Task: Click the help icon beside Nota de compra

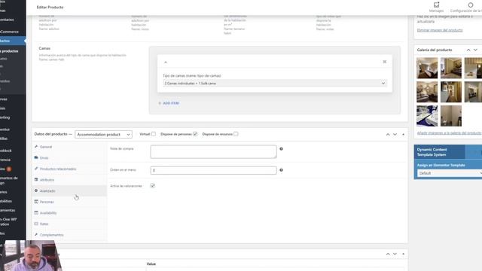Action: [281, 149]
